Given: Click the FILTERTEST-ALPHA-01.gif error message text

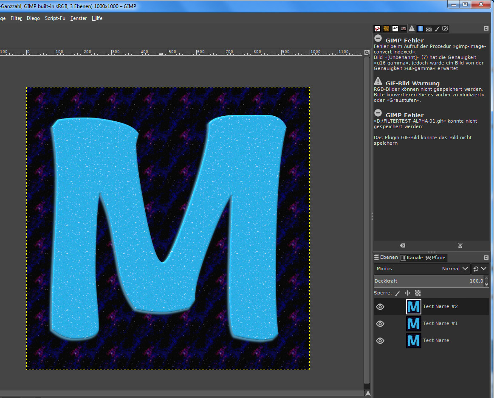Looking at the screenshot, I should coord(425,123).
